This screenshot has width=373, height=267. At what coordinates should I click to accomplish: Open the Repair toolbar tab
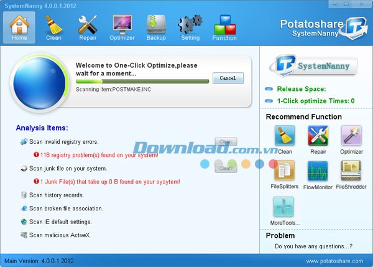[x=88, y=27]
